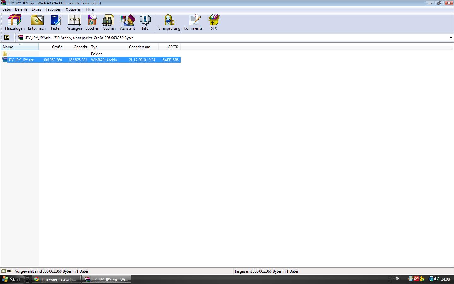The width and height of the screenshot is (454, 284).
Task: Open the parent '..' folder entry
Action: [x=9, y=54]
